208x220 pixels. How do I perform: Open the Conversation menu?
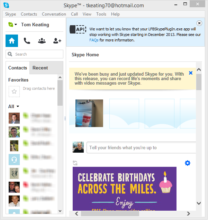click(x=54, y=14)
